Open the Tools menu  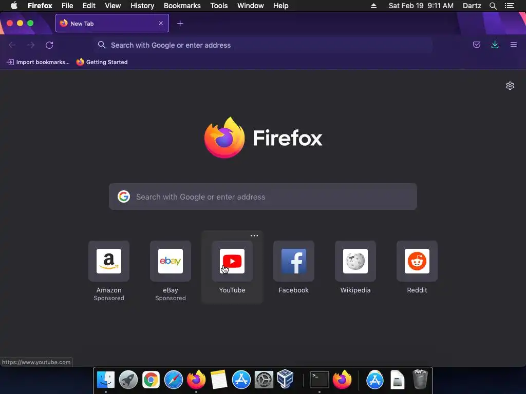[219, 6]
